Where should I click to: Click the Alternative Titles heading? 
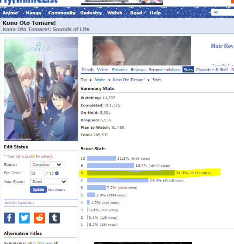(x=23, y=233)
